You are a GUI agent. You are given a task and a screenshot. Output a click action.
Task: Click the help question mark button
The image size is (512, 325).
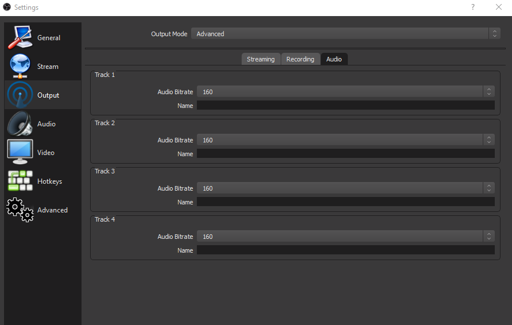(x=473, y=7)
